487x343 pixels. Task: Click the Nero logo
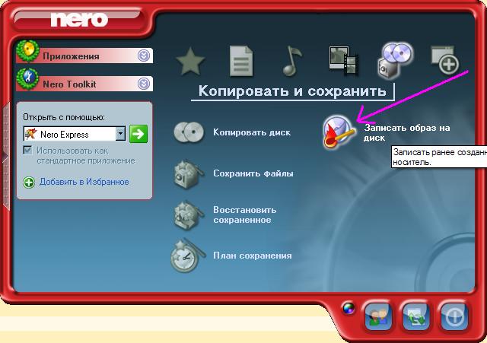click(79, 20)
